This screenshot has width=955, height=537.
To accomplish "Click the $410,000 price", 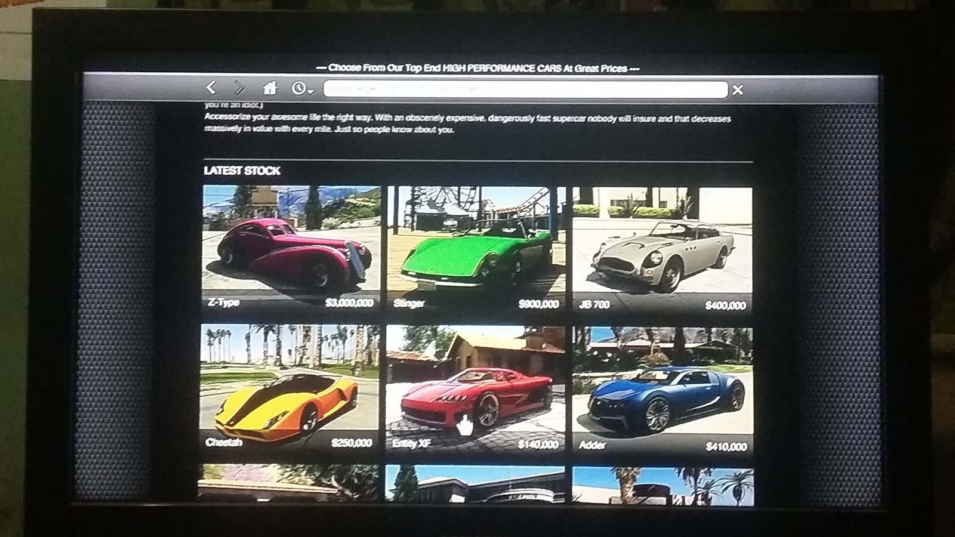I will [726, 446].
